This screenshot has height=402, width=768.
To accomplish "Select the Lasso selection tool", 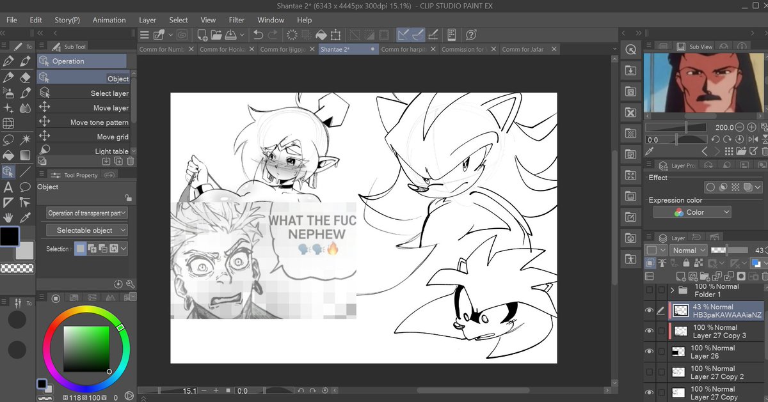I will 8,139.
